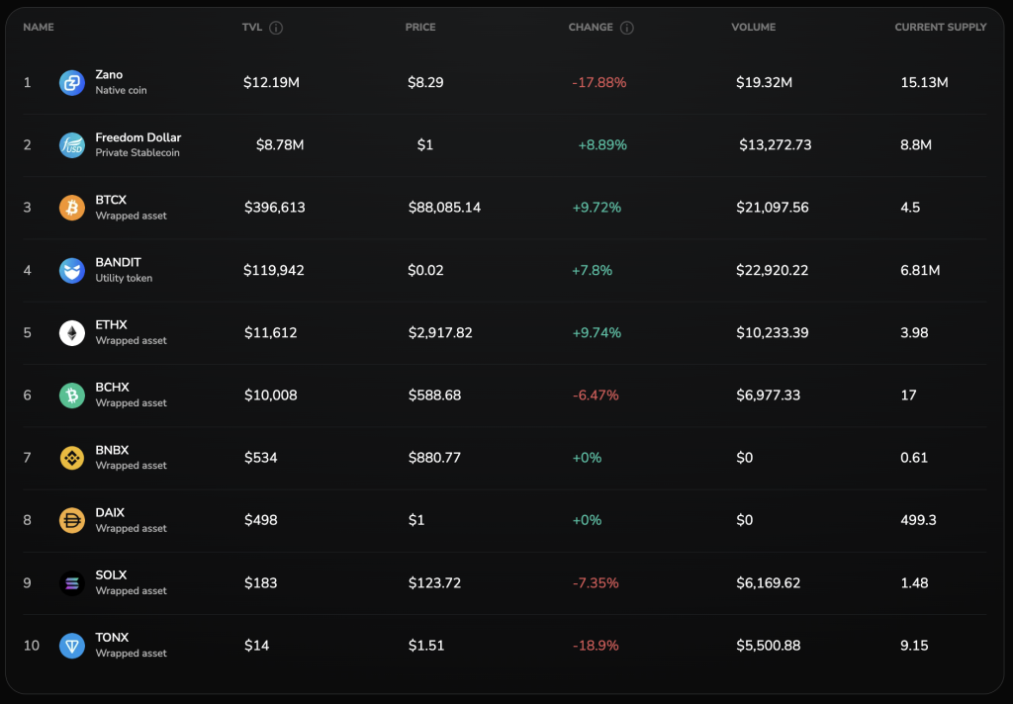
Task: Click the Freedom Dollar stablecoin icon
Action: coord(72,145)
